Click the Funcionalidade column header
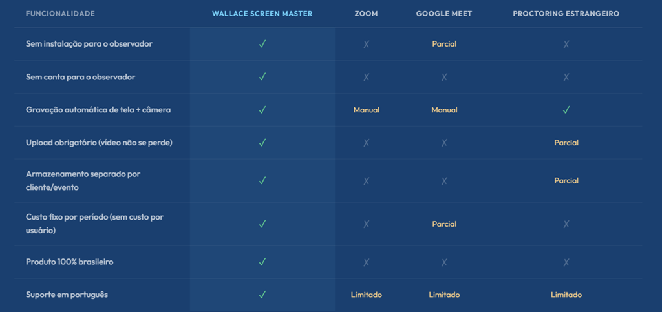This screenshot has width=662, height=312. (60, 14)
